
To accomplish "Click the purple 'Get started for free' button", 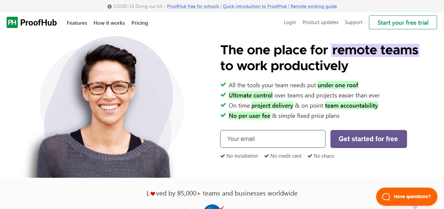I will pos(368,139).
